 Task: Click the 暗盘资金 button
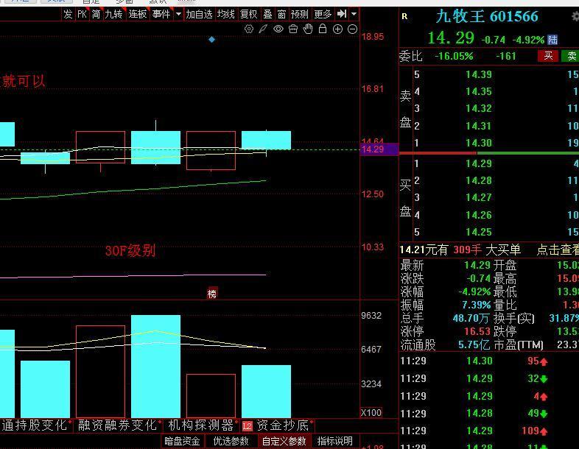182,441
